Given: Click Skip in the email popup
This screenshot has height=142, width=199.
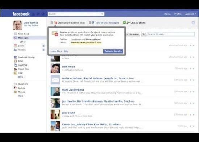Looking at the screenshot, I should (x=66, y=51).
